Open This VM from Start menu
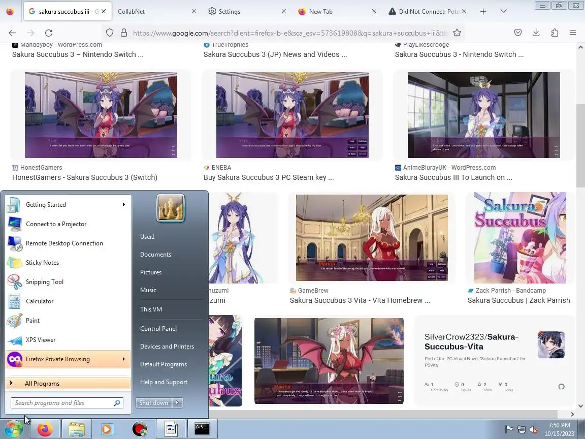Image resolution: width=585 pixels, height=439 pixels. tap(151, 309)
